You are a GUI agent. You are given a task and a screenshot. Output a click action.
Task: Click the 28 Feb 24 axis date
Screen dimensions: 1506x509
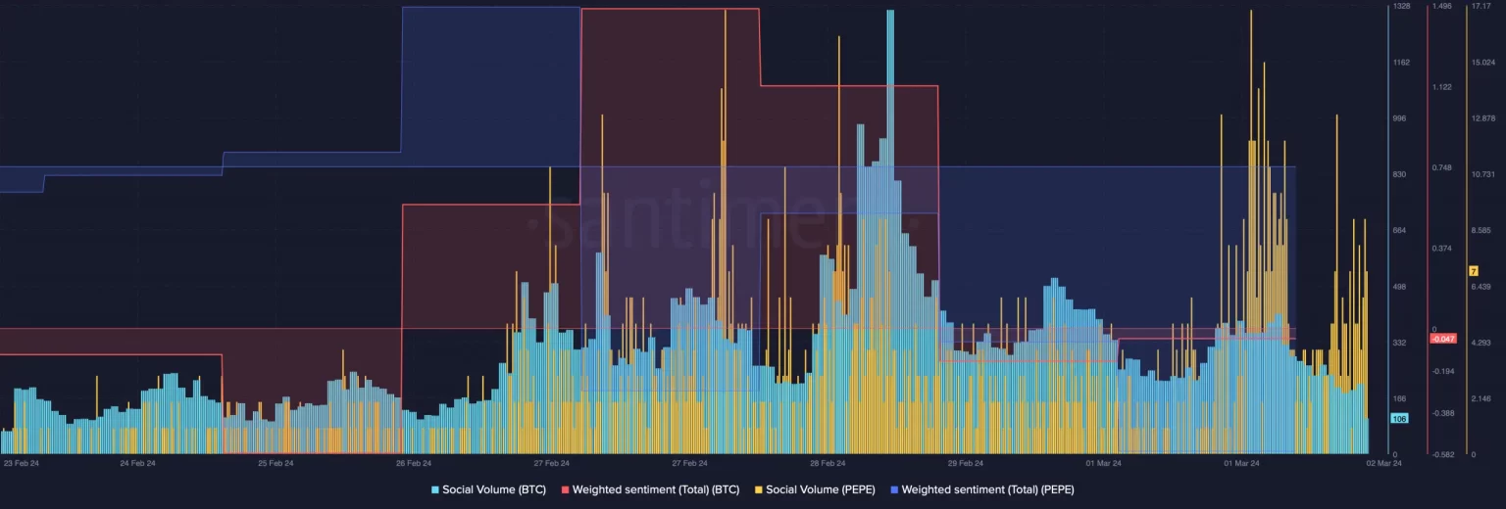point(828,463)
